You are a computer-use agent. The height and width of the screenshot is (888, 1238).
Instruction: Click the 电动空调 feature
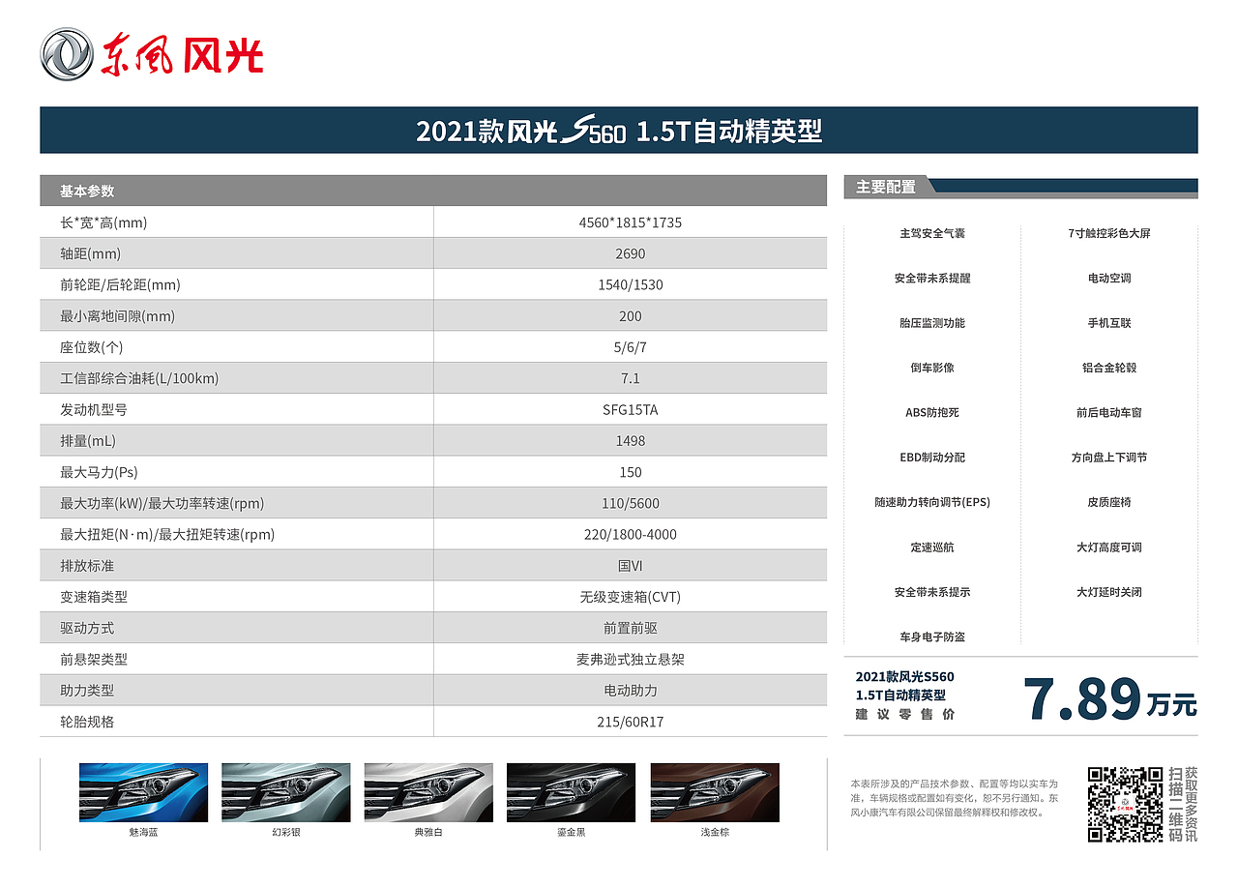point(1109,279)
